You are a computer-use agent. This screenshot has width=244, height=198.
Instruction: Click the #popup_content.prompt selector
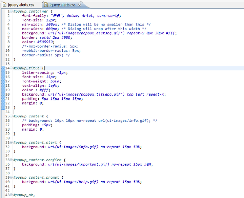[x=36, y=178]
